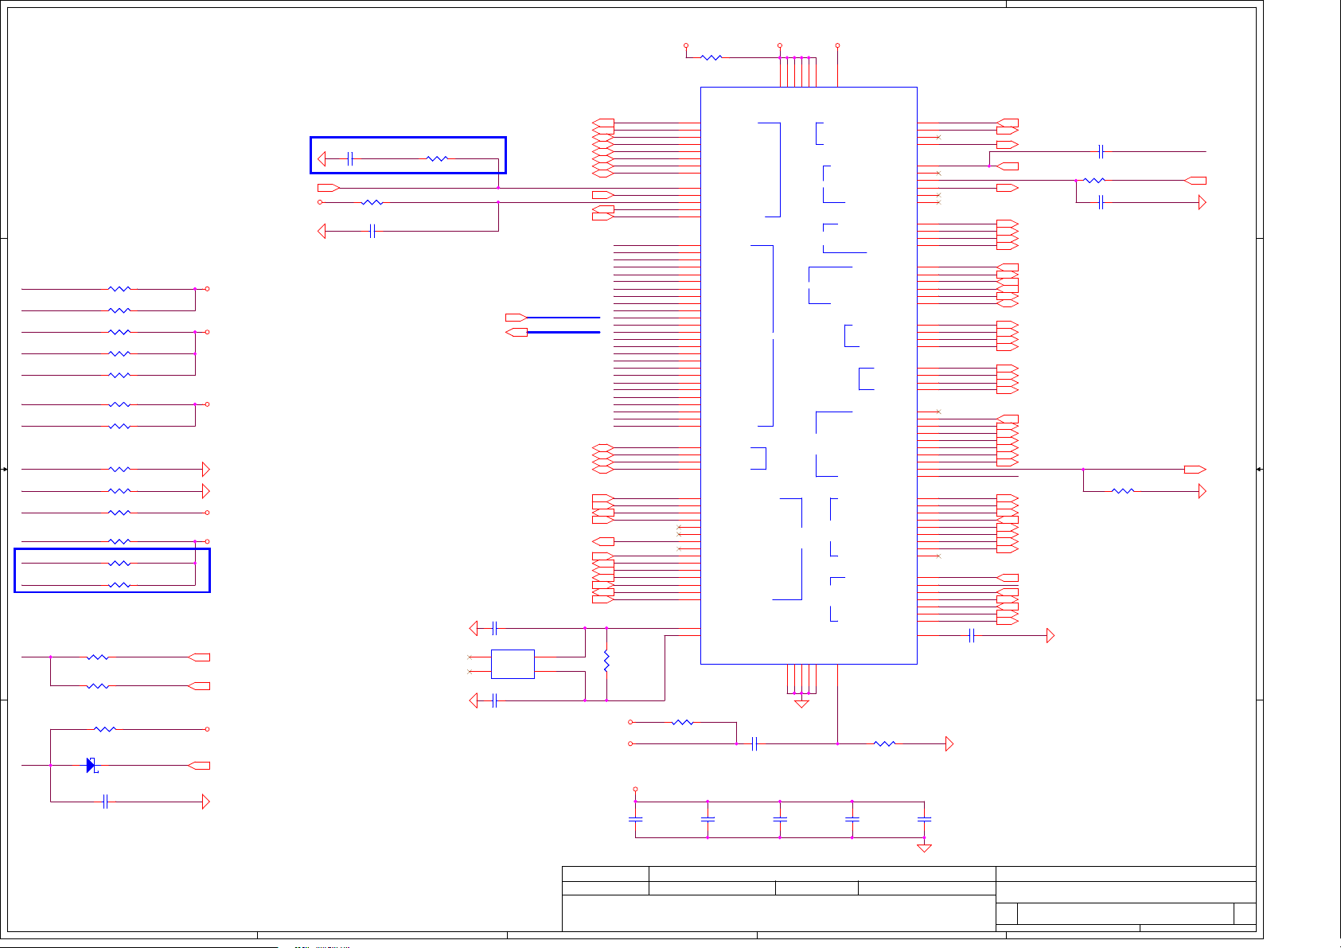Select ground symbol below decoupling capacitor row
This screenshot has width=1341, height=948.
[924, 848]
